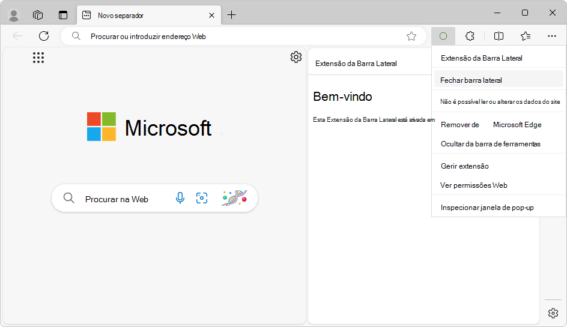Click the back navigation arrow

coord(17,36)
